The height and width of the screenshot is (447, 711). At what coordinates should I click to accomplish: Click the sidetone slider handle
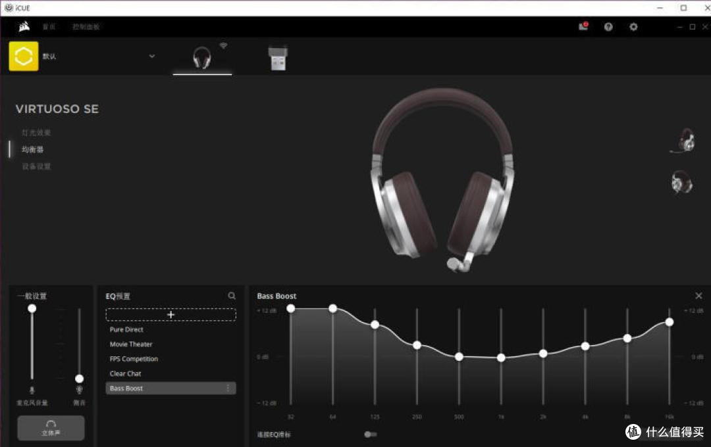pyautogui.click(x=80, y=379)
